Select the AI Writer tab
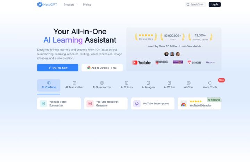250x164 pixels. pyautogui.click(x=169, y=85)
